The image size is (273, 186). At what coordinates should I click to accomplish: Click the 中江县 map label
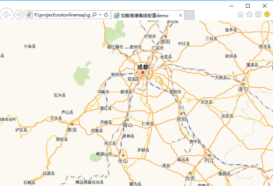184,43
